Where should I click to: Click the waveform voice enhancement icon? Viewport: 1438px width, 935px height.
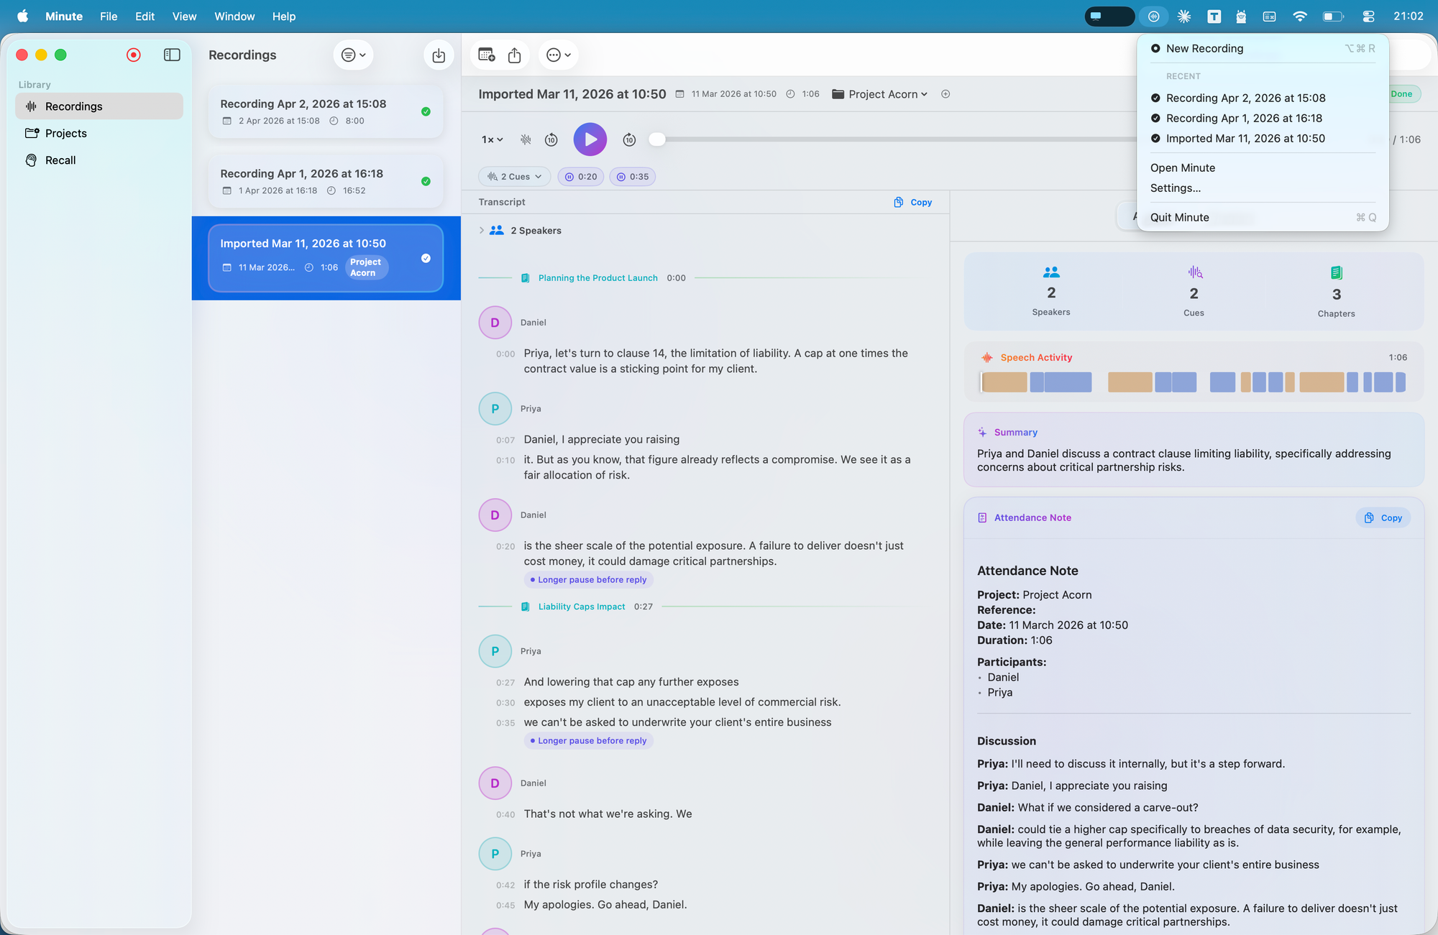tap(526, 139)
